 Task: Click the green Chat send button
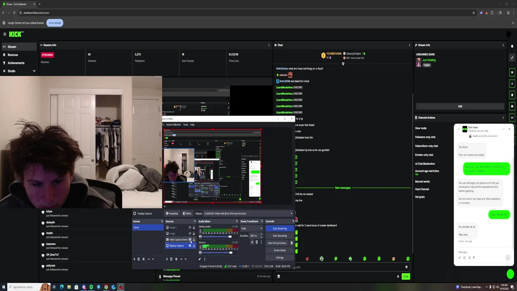[x=406, y=276]
